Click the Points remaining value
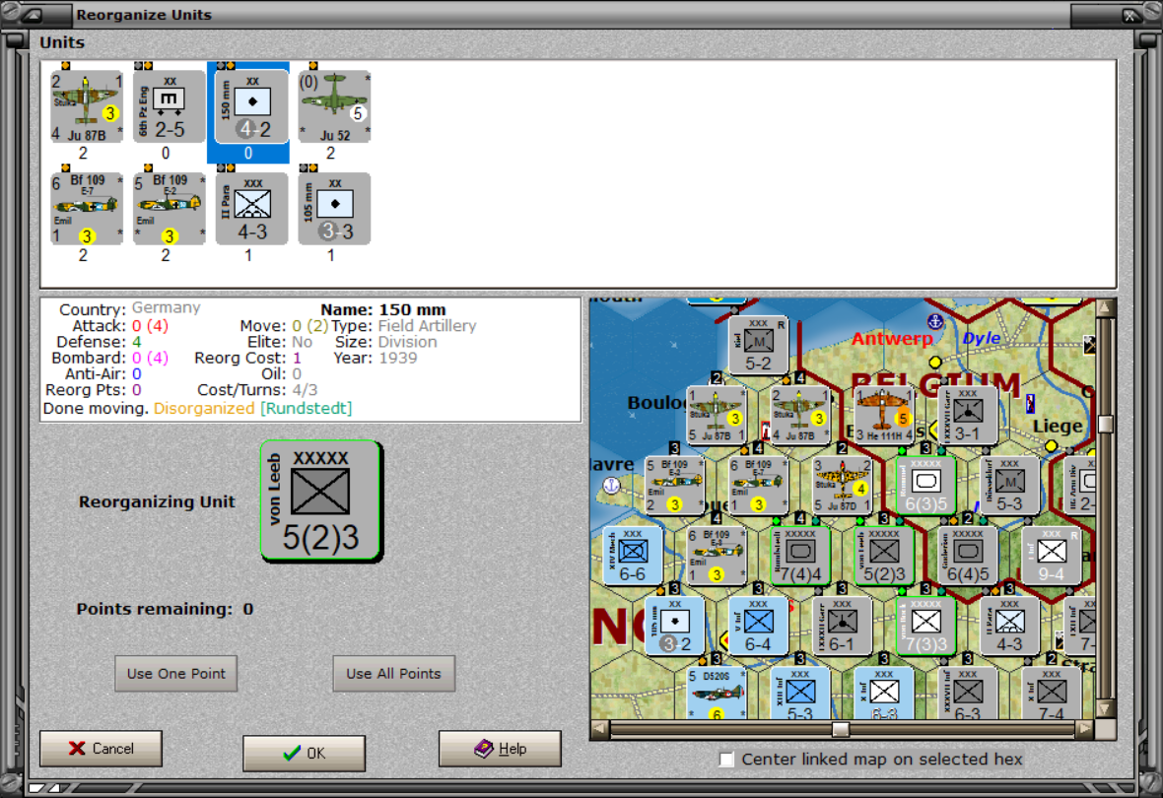Viewport: 1163px width, 798px height. point(247,609)
